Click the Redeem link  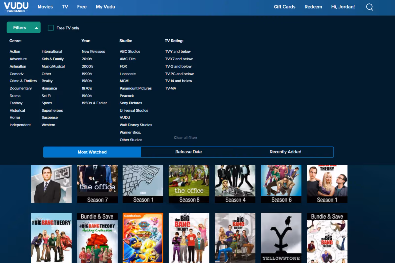coord(313,7)
